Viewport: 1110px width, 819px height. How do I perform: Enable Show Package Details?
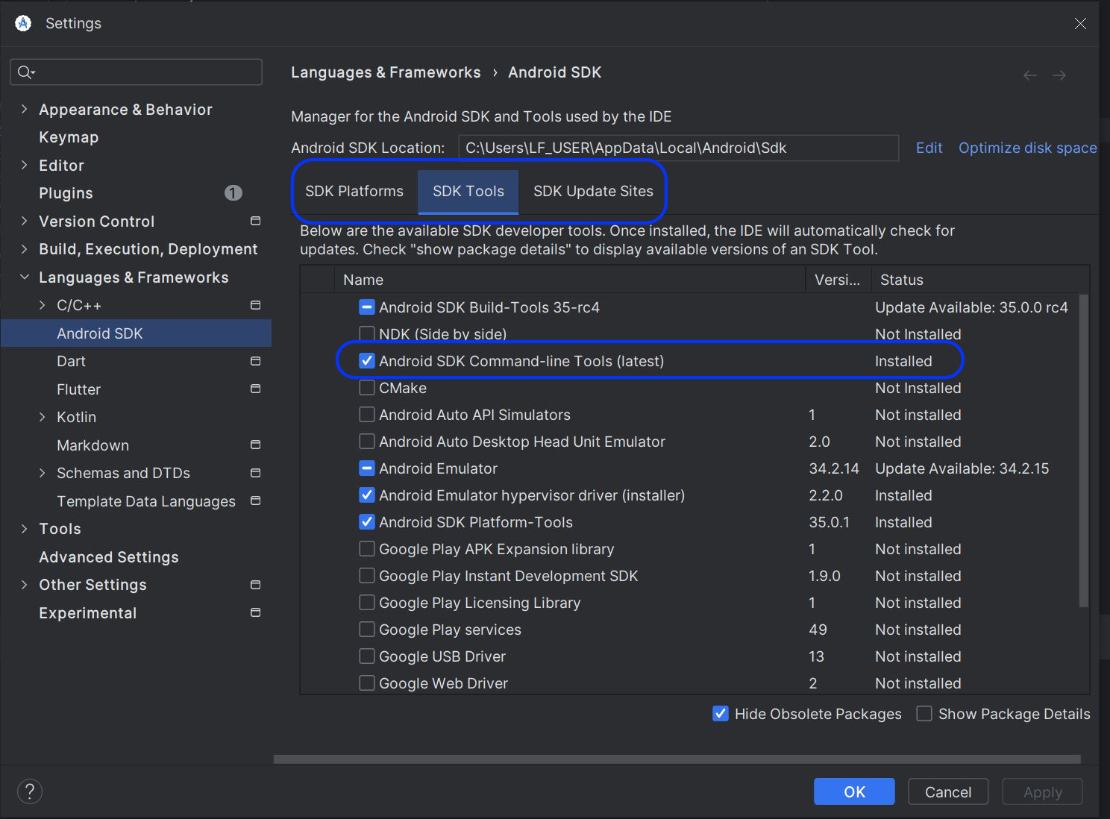pos(924,714)
